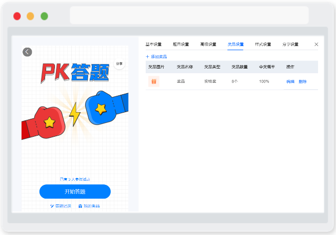Open the 基本设置 tab

[x=153, y=44]
